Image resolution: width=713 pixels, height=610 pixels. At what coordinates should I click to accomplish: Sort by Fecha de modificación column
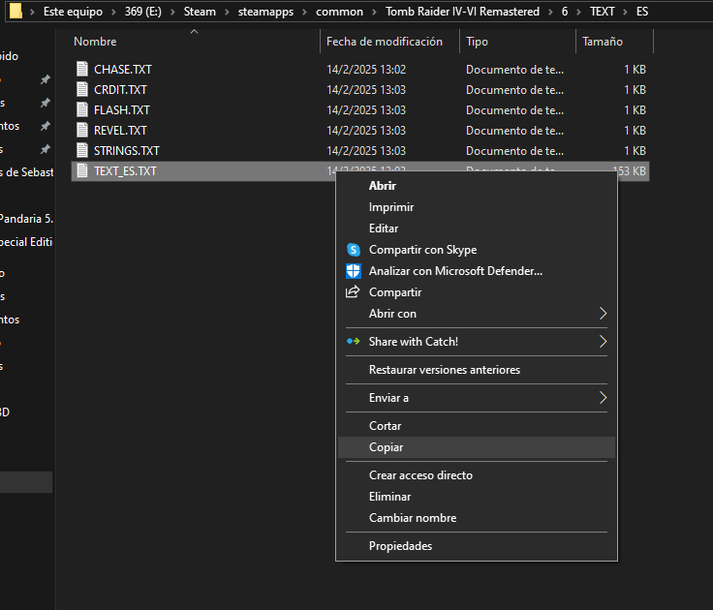(x=384, y=43)
